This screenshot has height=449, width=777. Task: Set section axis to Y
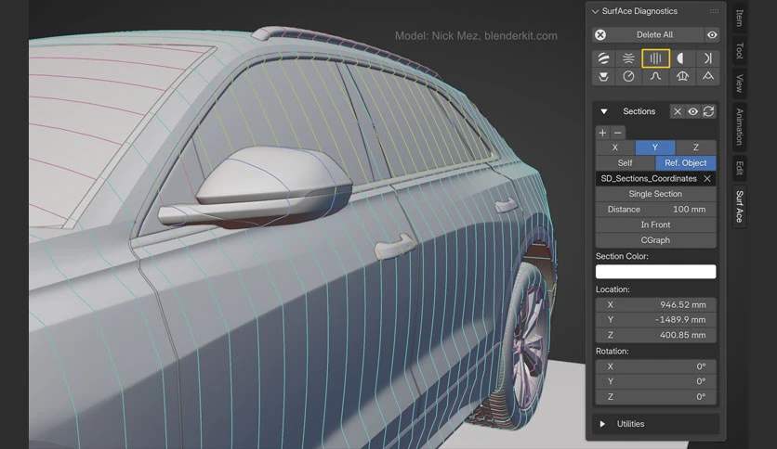coord(655,148)
